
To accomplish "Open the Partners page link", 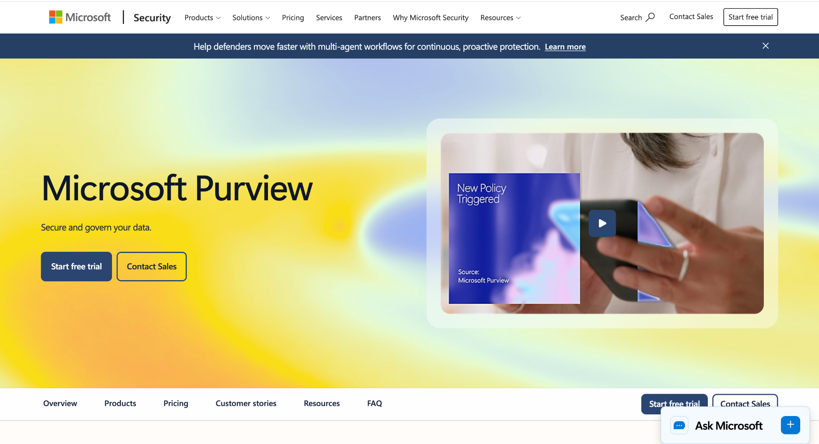I will [x=367, y=18].
